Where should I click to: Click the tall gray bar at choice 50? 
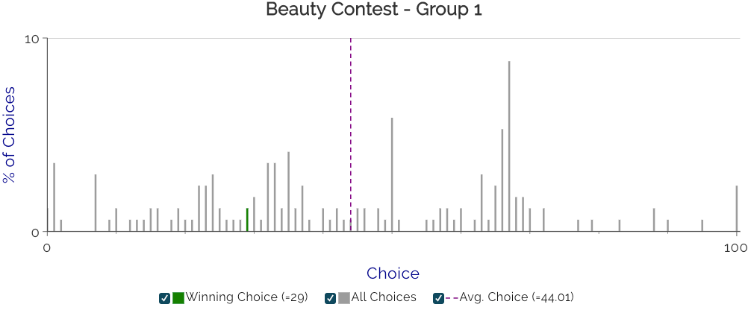coord(392,174)
